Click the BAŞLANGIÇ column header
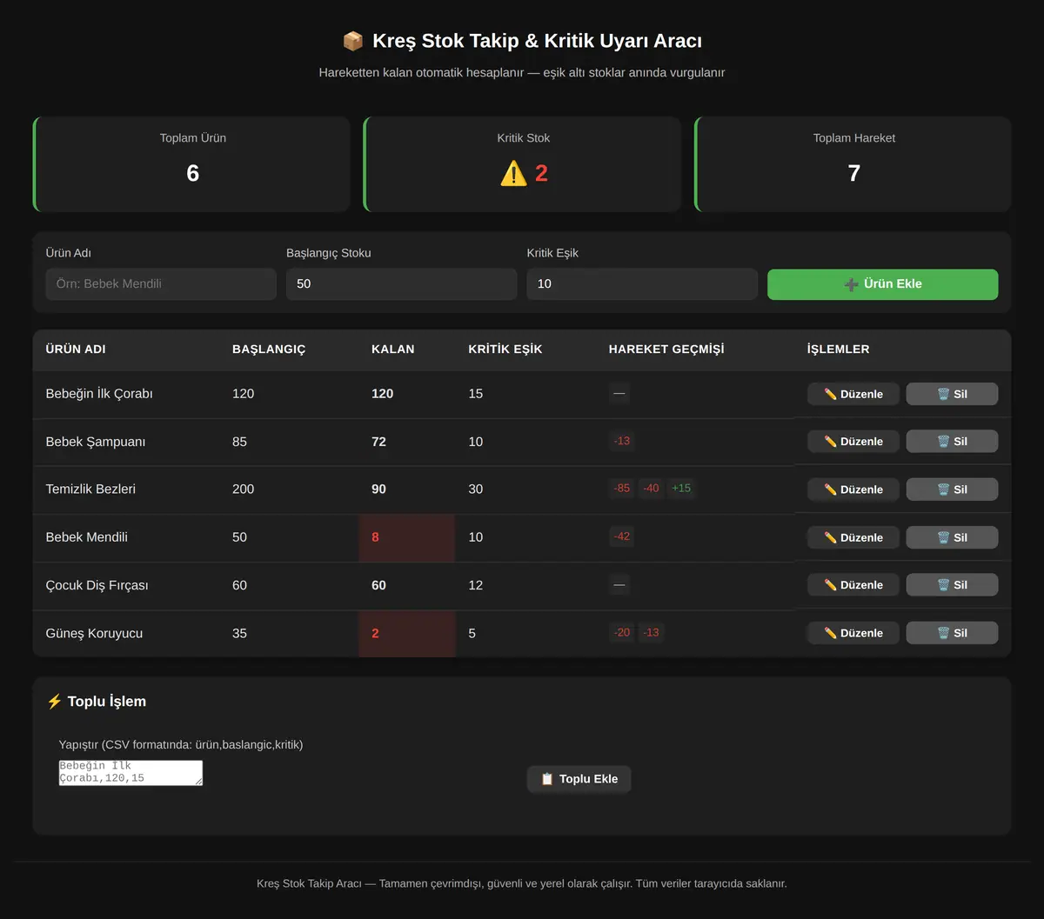This screenshot has height=919, width=1044. pyautogui.click(x=269, y=350)
